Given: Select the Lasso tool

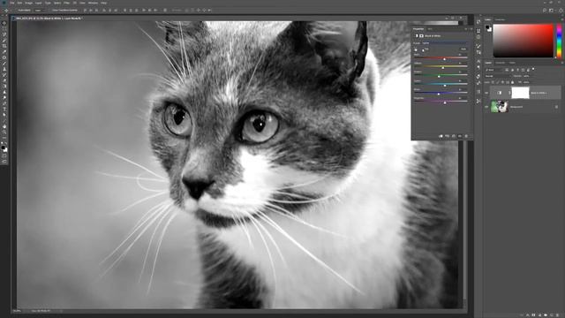Looking at the screenshot, I should tap(4, 34).
